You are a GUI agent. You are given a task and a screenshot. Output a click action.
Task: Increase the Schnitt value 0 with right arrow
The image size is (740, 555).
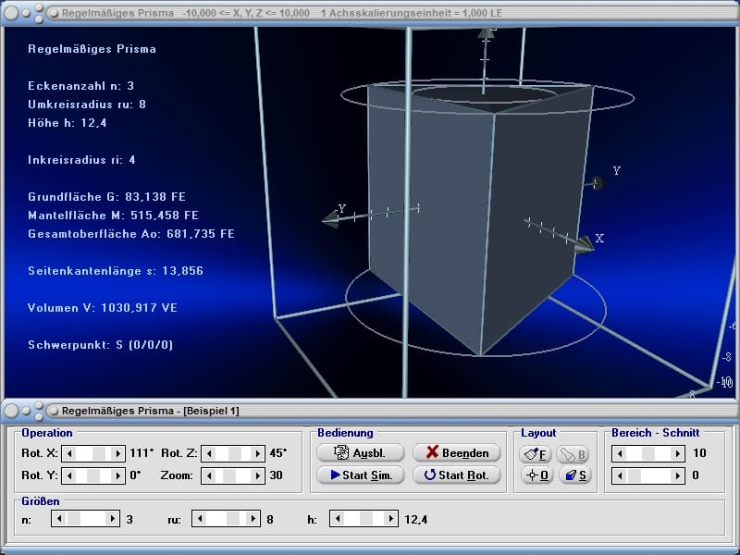(678, 475)
